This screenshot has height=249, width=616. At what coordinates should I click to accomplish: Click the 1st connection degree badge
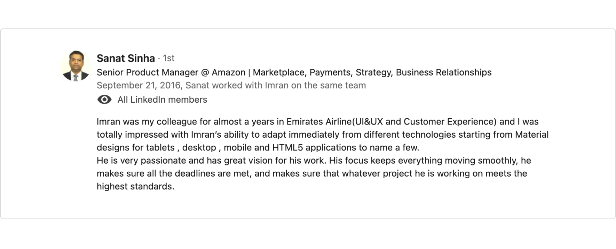click(169, 58)
